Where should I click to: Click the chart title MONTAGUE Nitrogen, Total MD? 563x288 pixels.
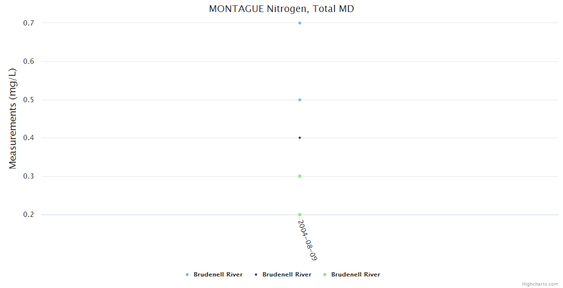coord(281,9)
